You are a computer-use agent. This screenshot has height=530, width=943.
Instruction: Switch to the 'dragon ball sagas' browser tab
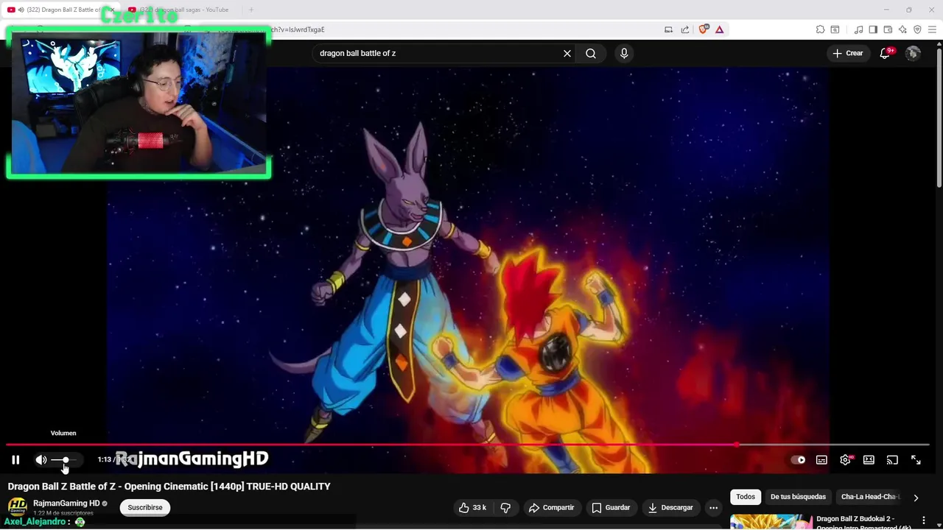[x=183, y=10]
